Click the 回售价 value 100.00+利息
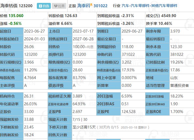194x140 pixels. (84, 47)
